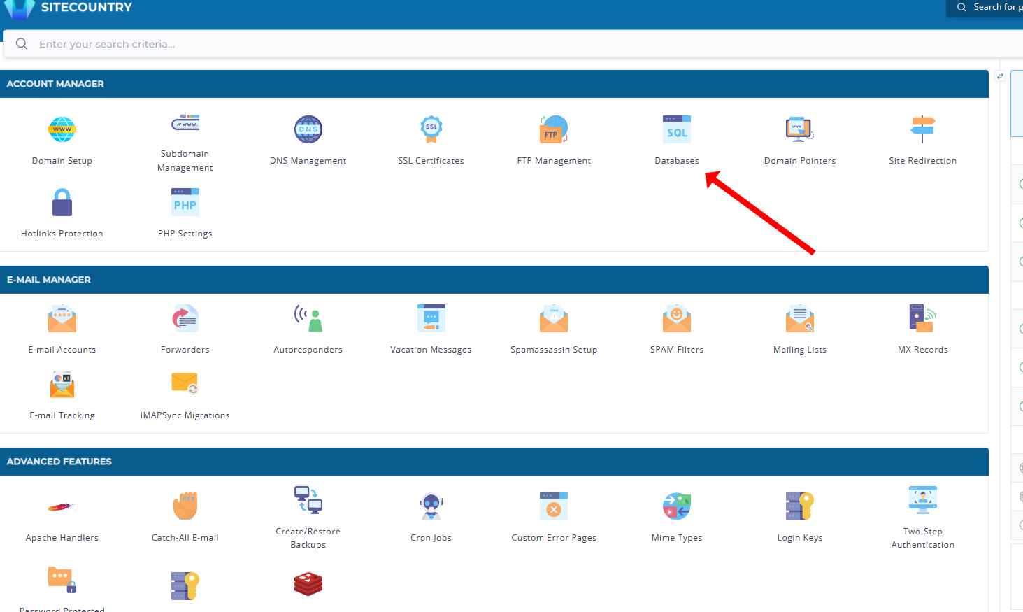Open SPAM Filters
This screenshot has width=1023, height=612.
pyautogui.click(x=677, y=329)
